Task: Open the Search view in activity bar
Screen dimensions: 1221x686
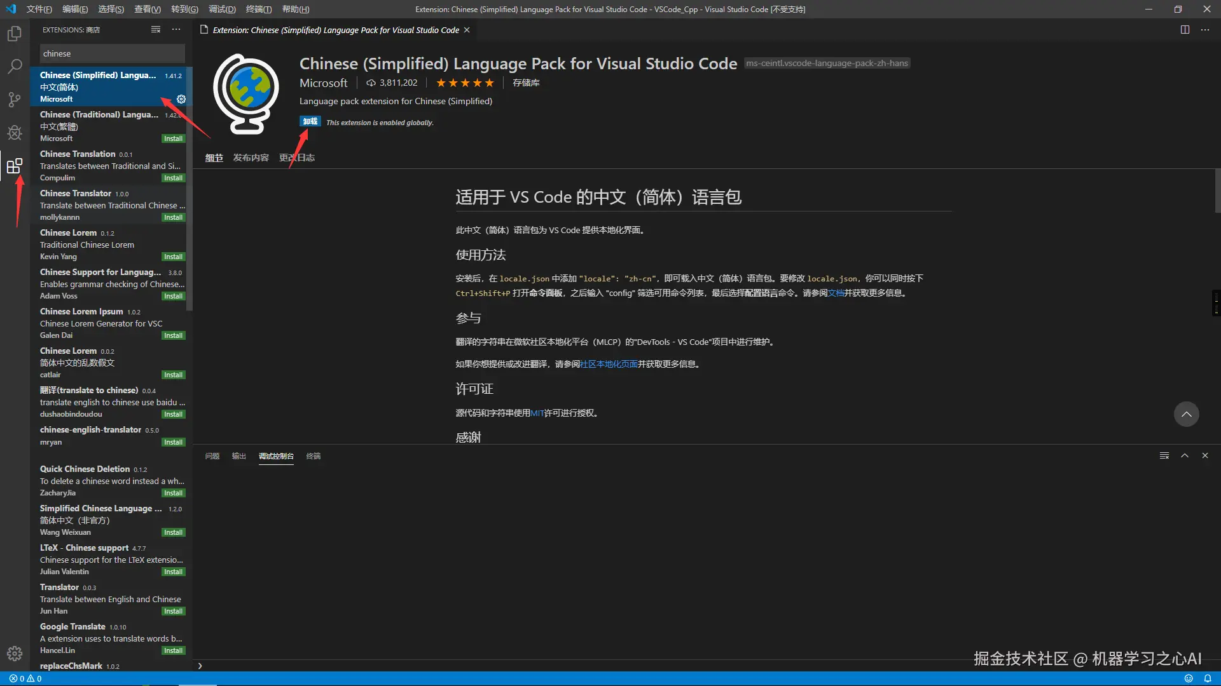Action: click(14, 67)
